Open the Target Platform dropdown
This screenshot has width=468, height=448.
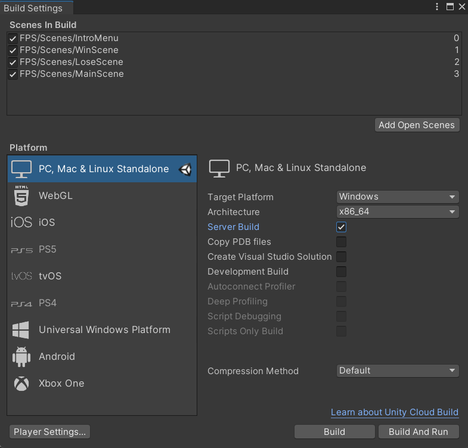click(397, 197)
